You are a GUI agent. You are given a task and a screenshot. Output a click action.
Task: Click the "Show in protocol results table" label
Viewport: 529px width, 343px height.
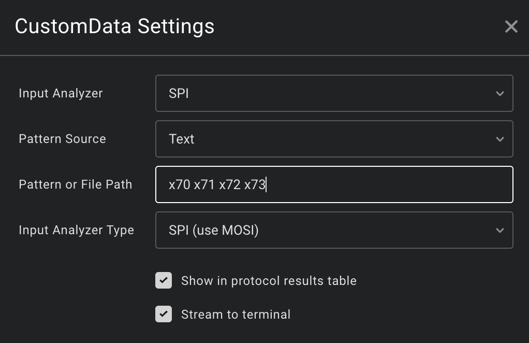coord(269,281)
